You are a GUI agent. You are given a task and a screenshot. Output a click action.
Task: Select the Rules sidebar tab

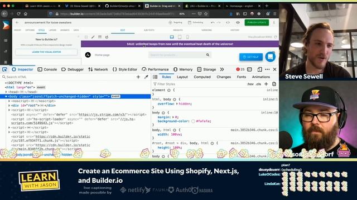(166, 77)
